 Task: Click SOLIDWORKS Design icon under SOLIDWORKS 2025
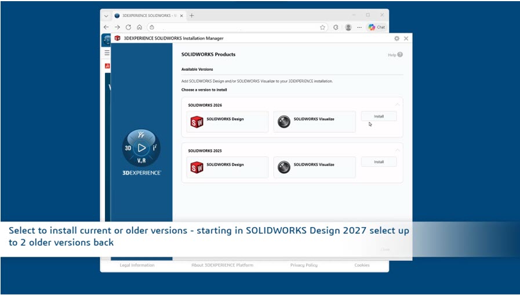[x=197, y=167]
